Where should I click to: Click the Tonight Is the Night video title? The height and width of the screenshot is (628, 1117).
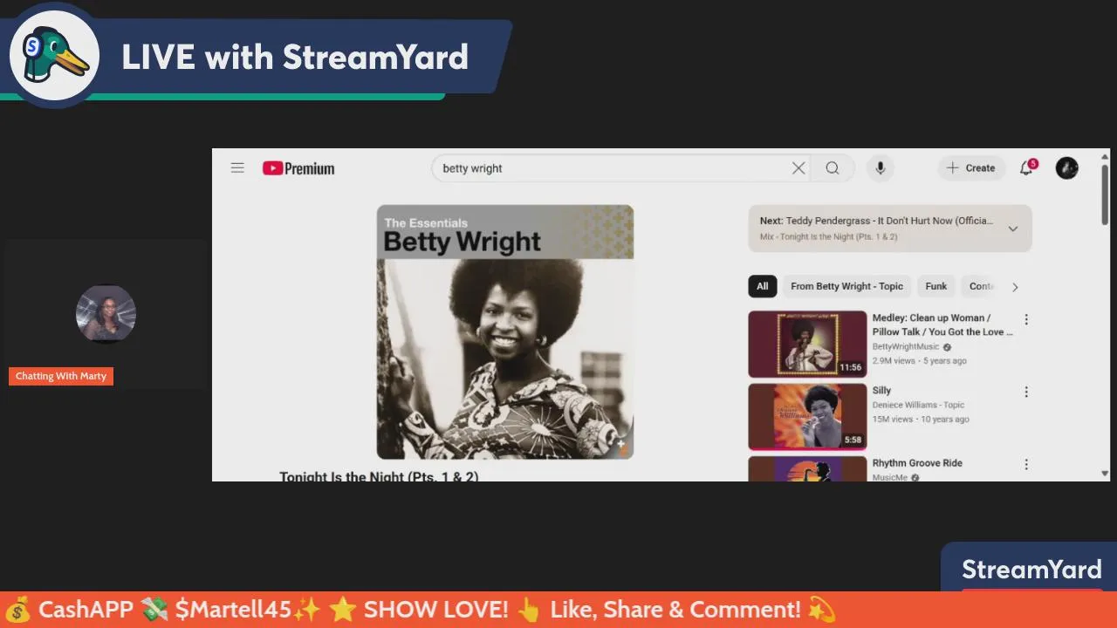379,475
